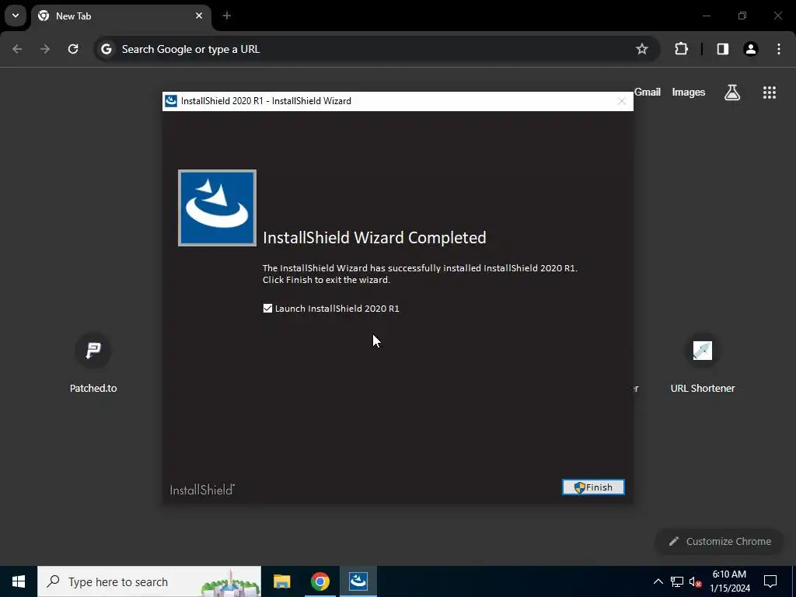796x597 pixels.
Task: Open the network tray icon
Action: (677, 581)
